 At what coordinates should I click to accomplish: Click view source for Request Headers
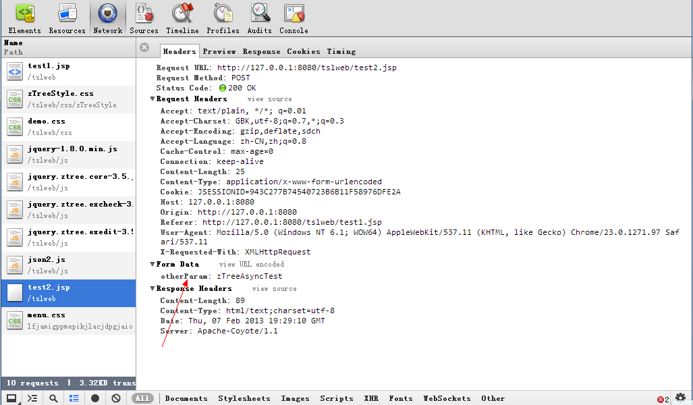[x=270, y=99]
